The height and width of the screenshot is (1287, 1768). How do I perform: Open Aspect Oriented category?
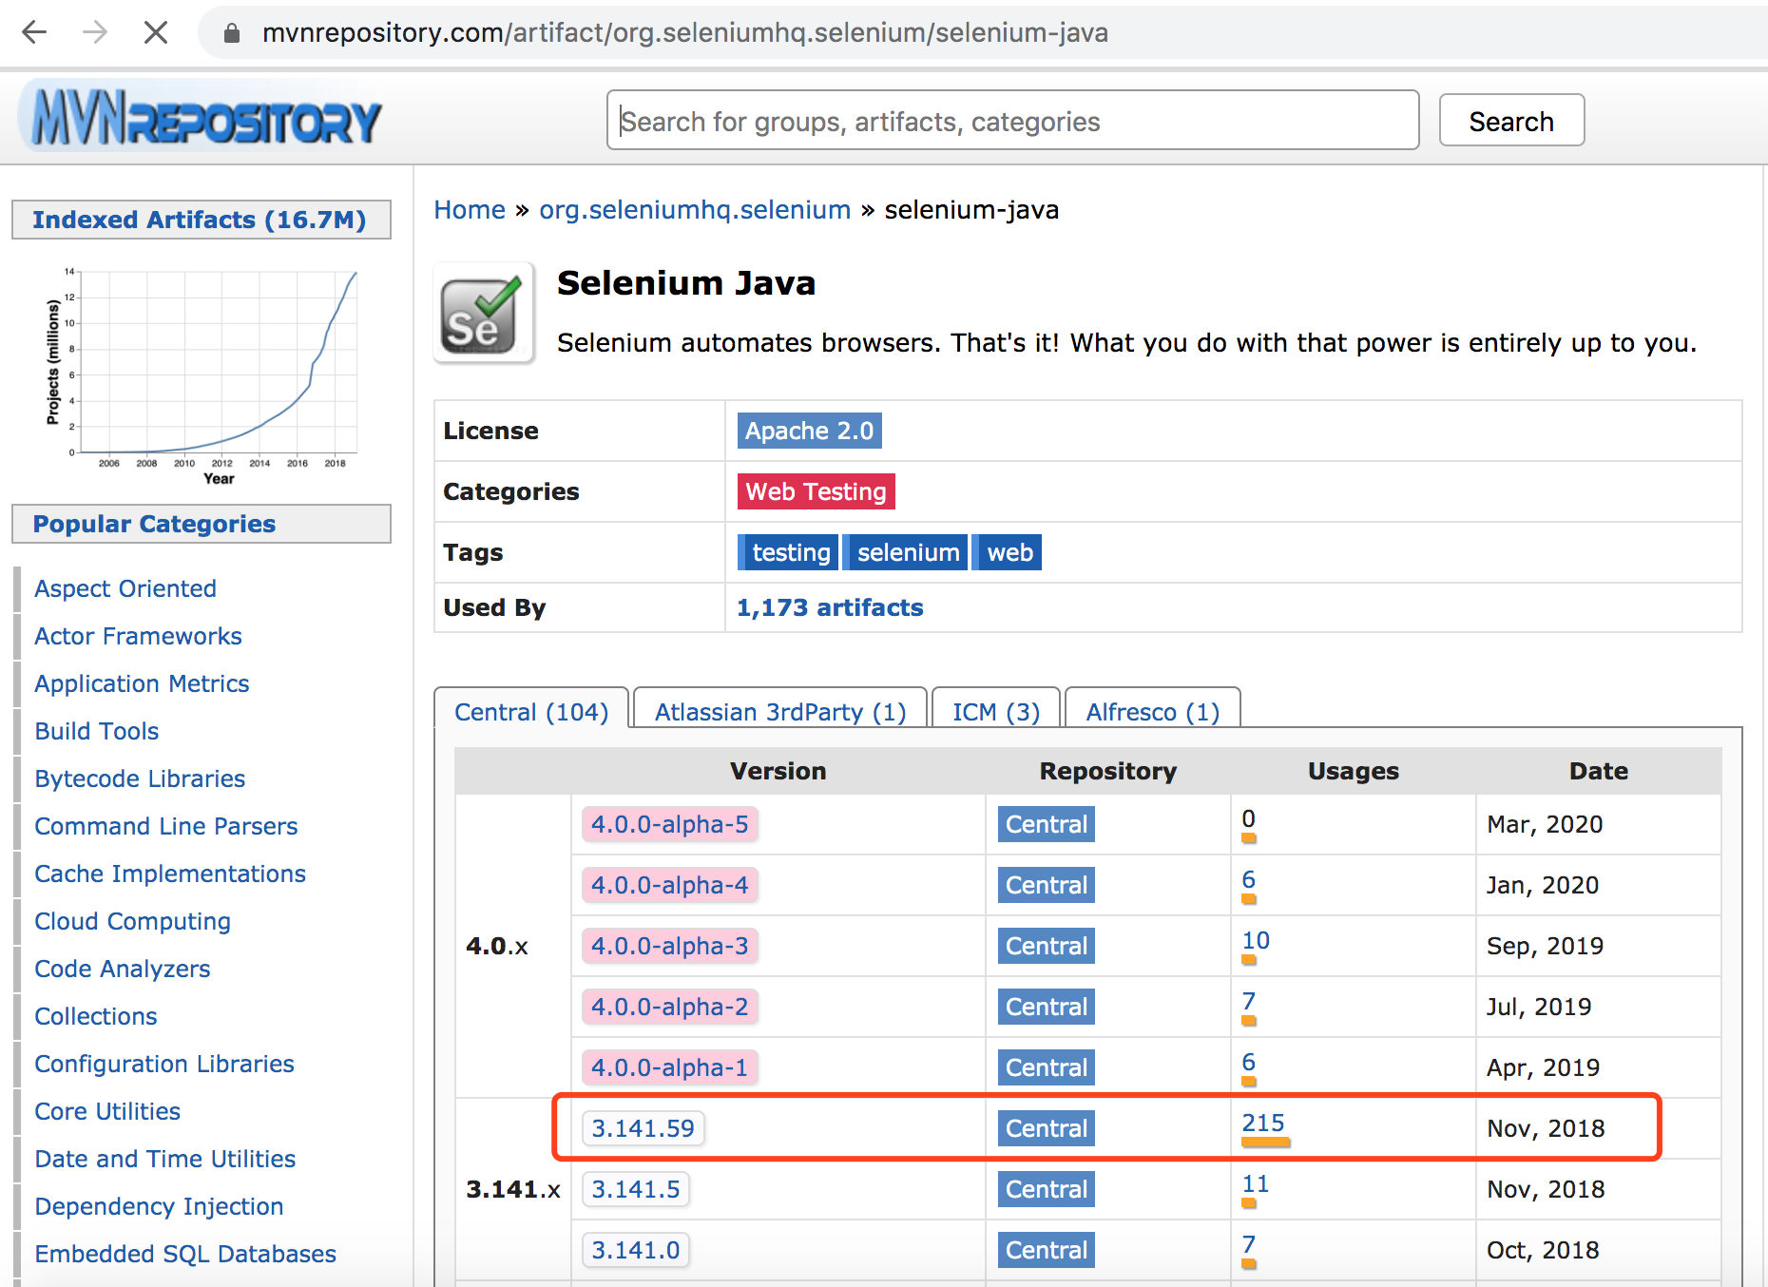click(x=125, y=588)
